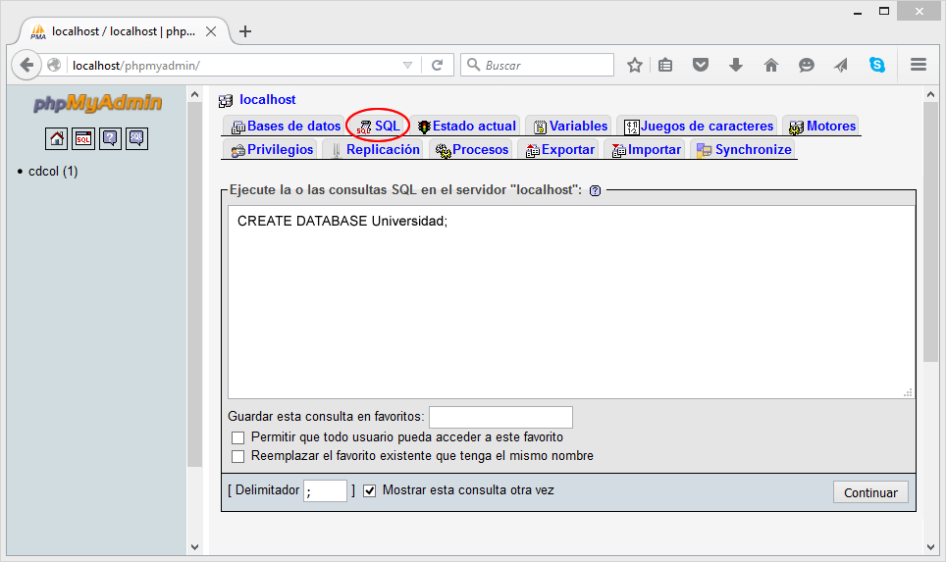Screen dimensions: 946x562
Task: Click the browser Back arrow
Action: point(26,65)
